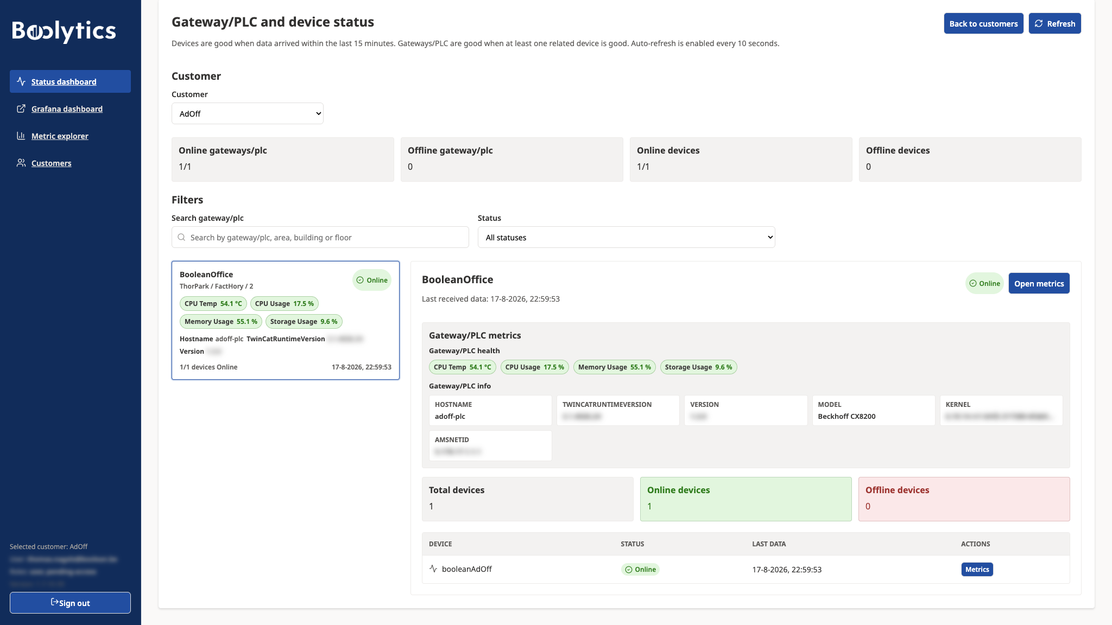Click CPU Temp 54.1 °C badge in card
1112x625 pixels.
(x=213, y=303)
